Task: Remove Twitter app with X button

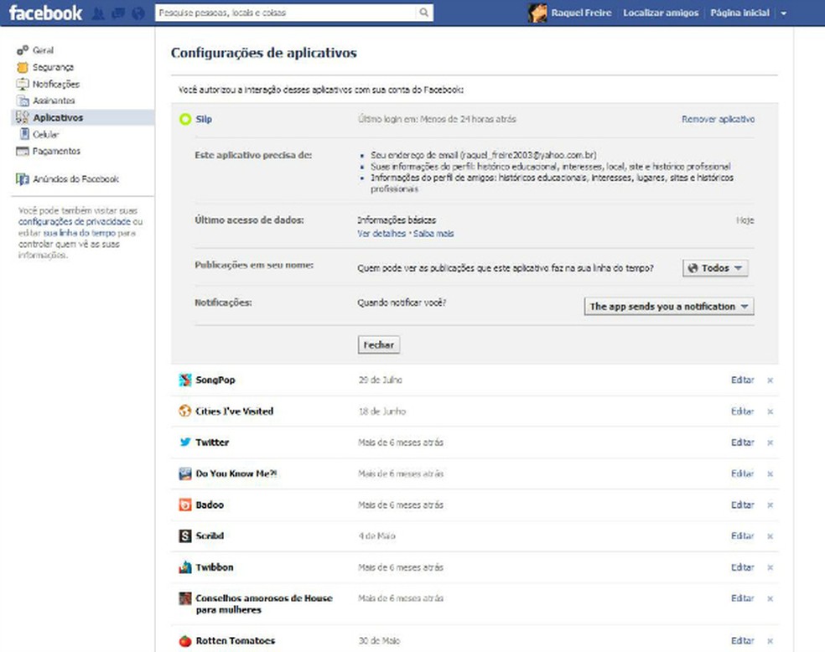Action: [770, 442]
